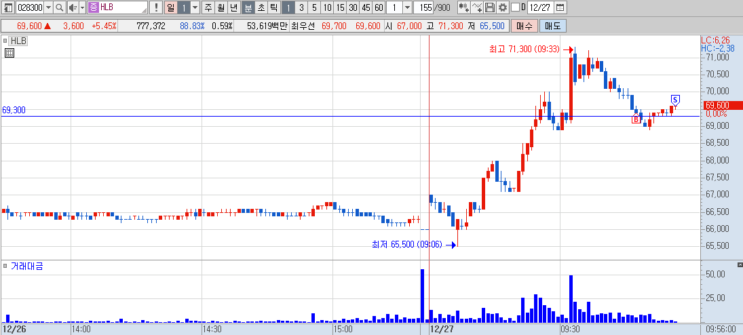This screenshot has height=335, width=743.
Task: Click the 매수 buy button
Action: [x=524, y=26]
